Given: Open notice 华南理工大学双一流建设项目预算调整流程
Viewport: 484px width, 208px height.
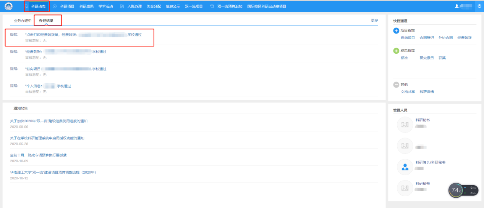Looking at the screenshot, I should pyautogui.click(x=53, y=173).
